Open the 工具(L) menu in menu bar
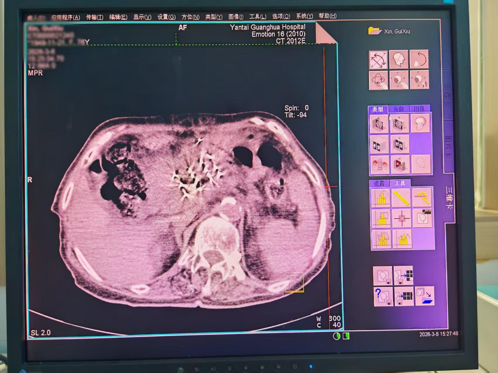 pyautogui.click(x=257, y=17)
